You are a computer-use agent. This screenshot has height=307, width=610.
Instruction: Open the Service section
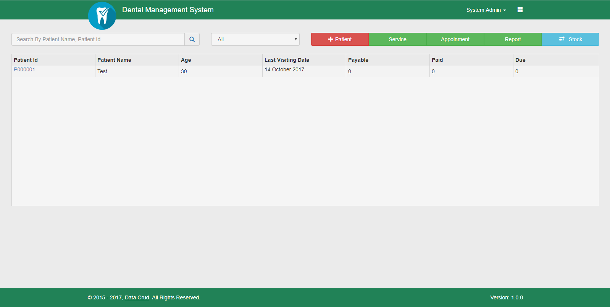[x=397, y=39]
